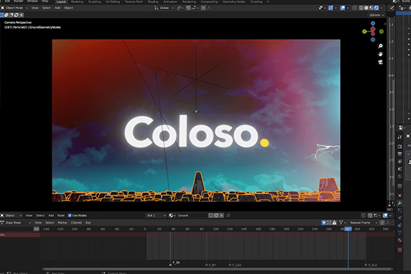Open the Nearest Frame snapping dropdown

click(364, 223)
